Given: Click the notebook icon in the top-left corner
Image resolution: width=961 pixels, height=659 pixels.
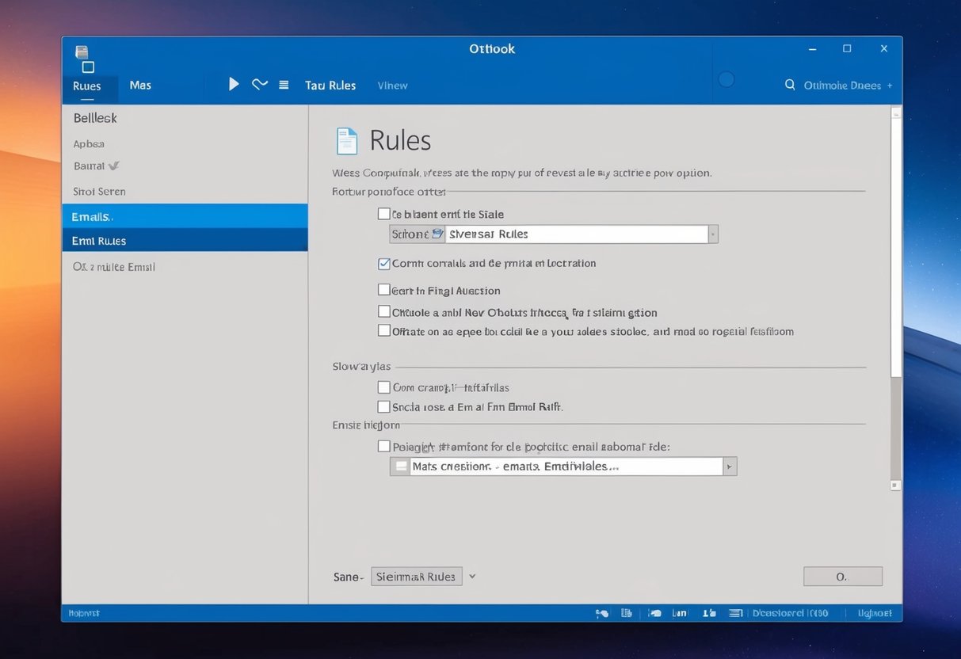Looking at the screenshot, I should tap(82, 52).
